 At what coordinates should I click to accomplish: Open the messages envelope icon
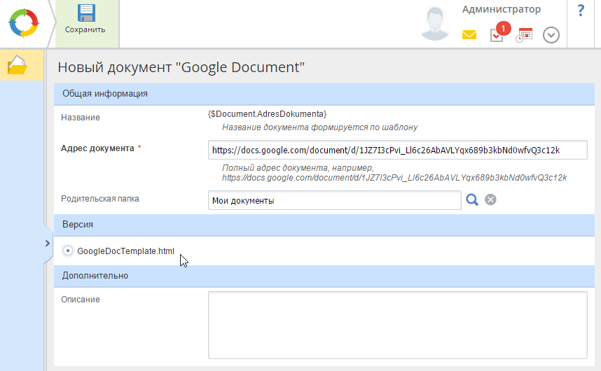point(469,34)
